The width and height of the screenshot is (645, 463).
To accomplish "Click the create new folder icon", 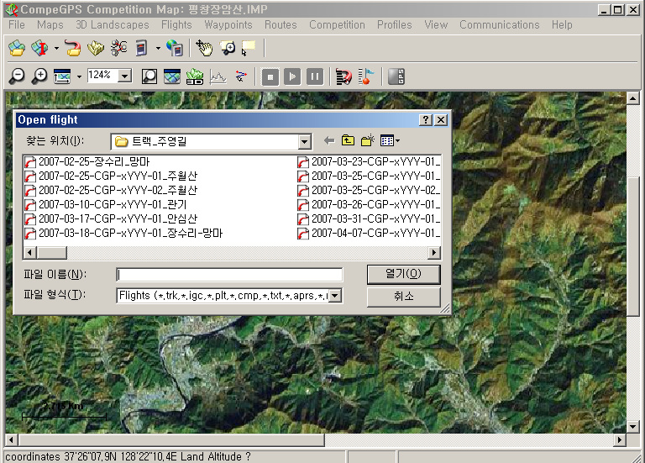I will (367, 141).
